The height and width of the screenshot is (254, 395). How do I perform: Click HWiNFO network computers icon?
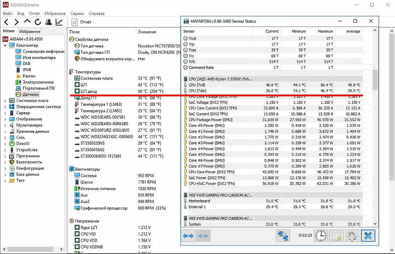[283, 236]
